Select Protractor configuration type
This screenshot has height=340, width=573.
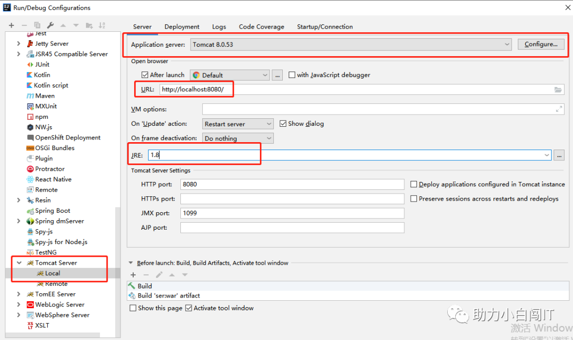pos(50,169)
